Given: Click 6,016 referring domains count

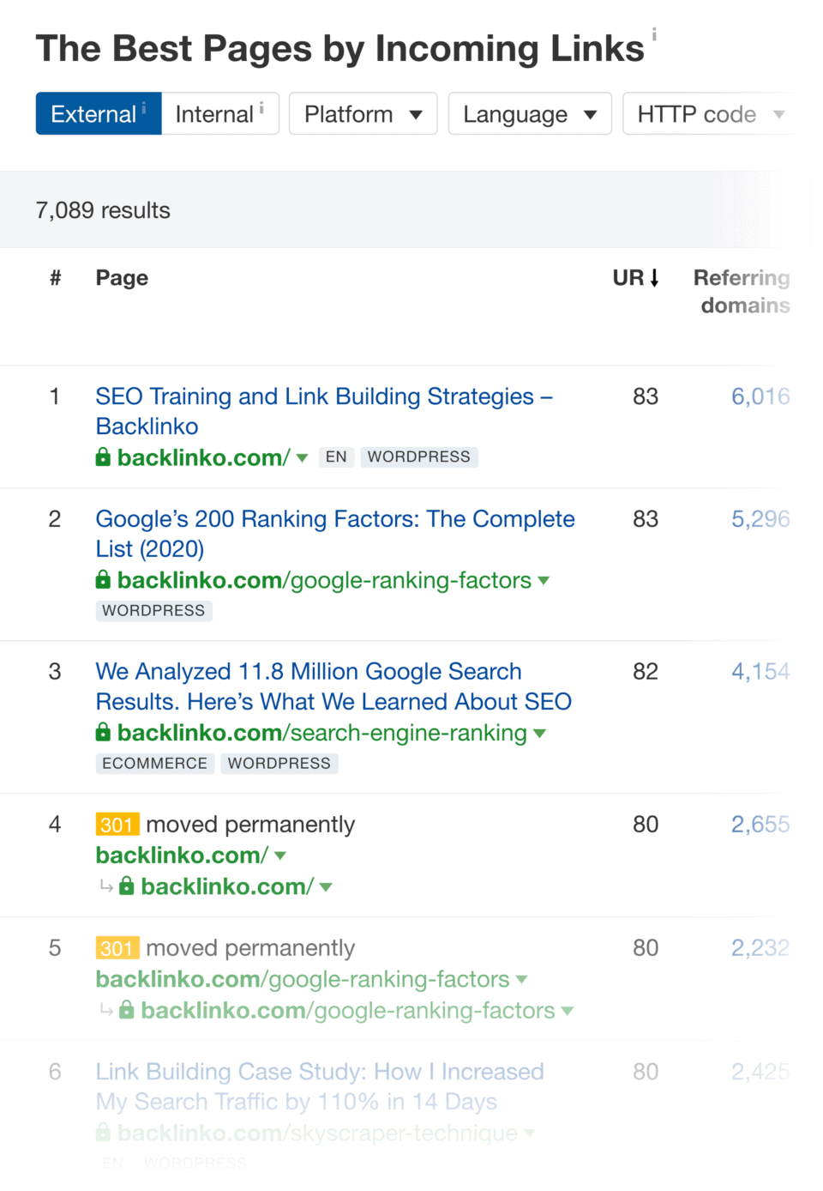Looking at the screenshot, I should click(x=760, y=396).
